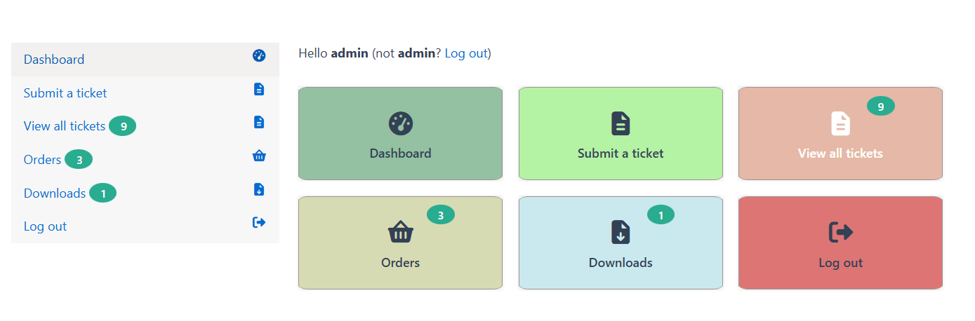Click the sign-out arrow icon in sidebar
Viewport: 975px width, 321px height.
click(x=259, y=222)
